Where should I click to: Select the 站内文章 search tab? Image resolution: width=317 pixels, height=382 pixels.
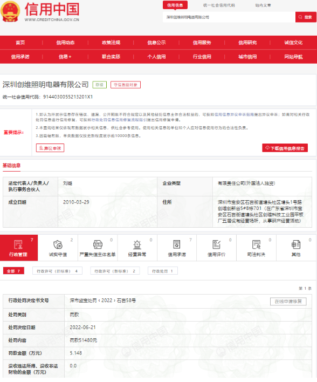263,5
